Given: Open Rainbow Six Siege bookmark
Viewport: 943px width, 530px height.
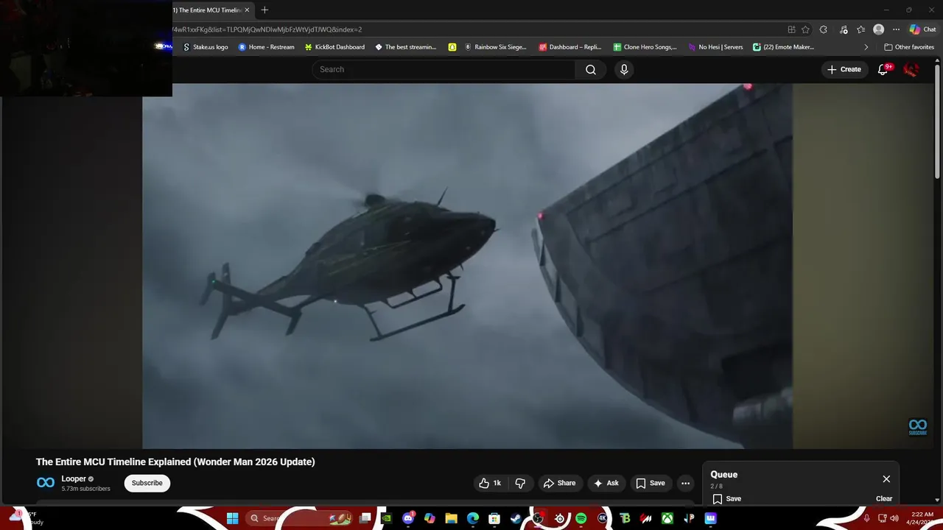Looking at the screenshot, I should pos(495,47).
